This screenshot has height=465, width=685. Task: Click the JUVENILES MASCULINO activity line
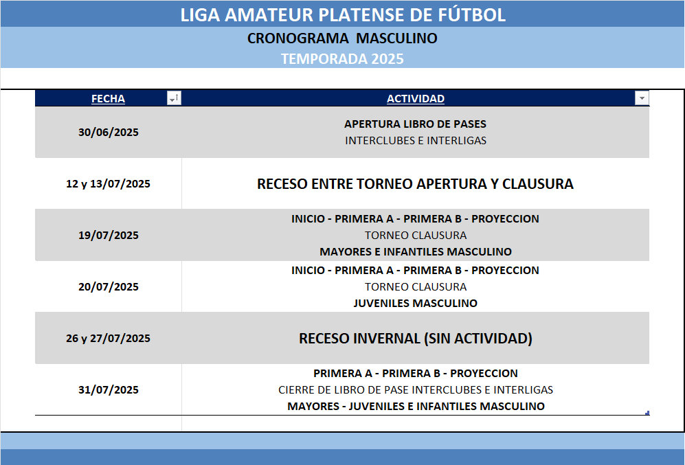(x=415, y=304)
